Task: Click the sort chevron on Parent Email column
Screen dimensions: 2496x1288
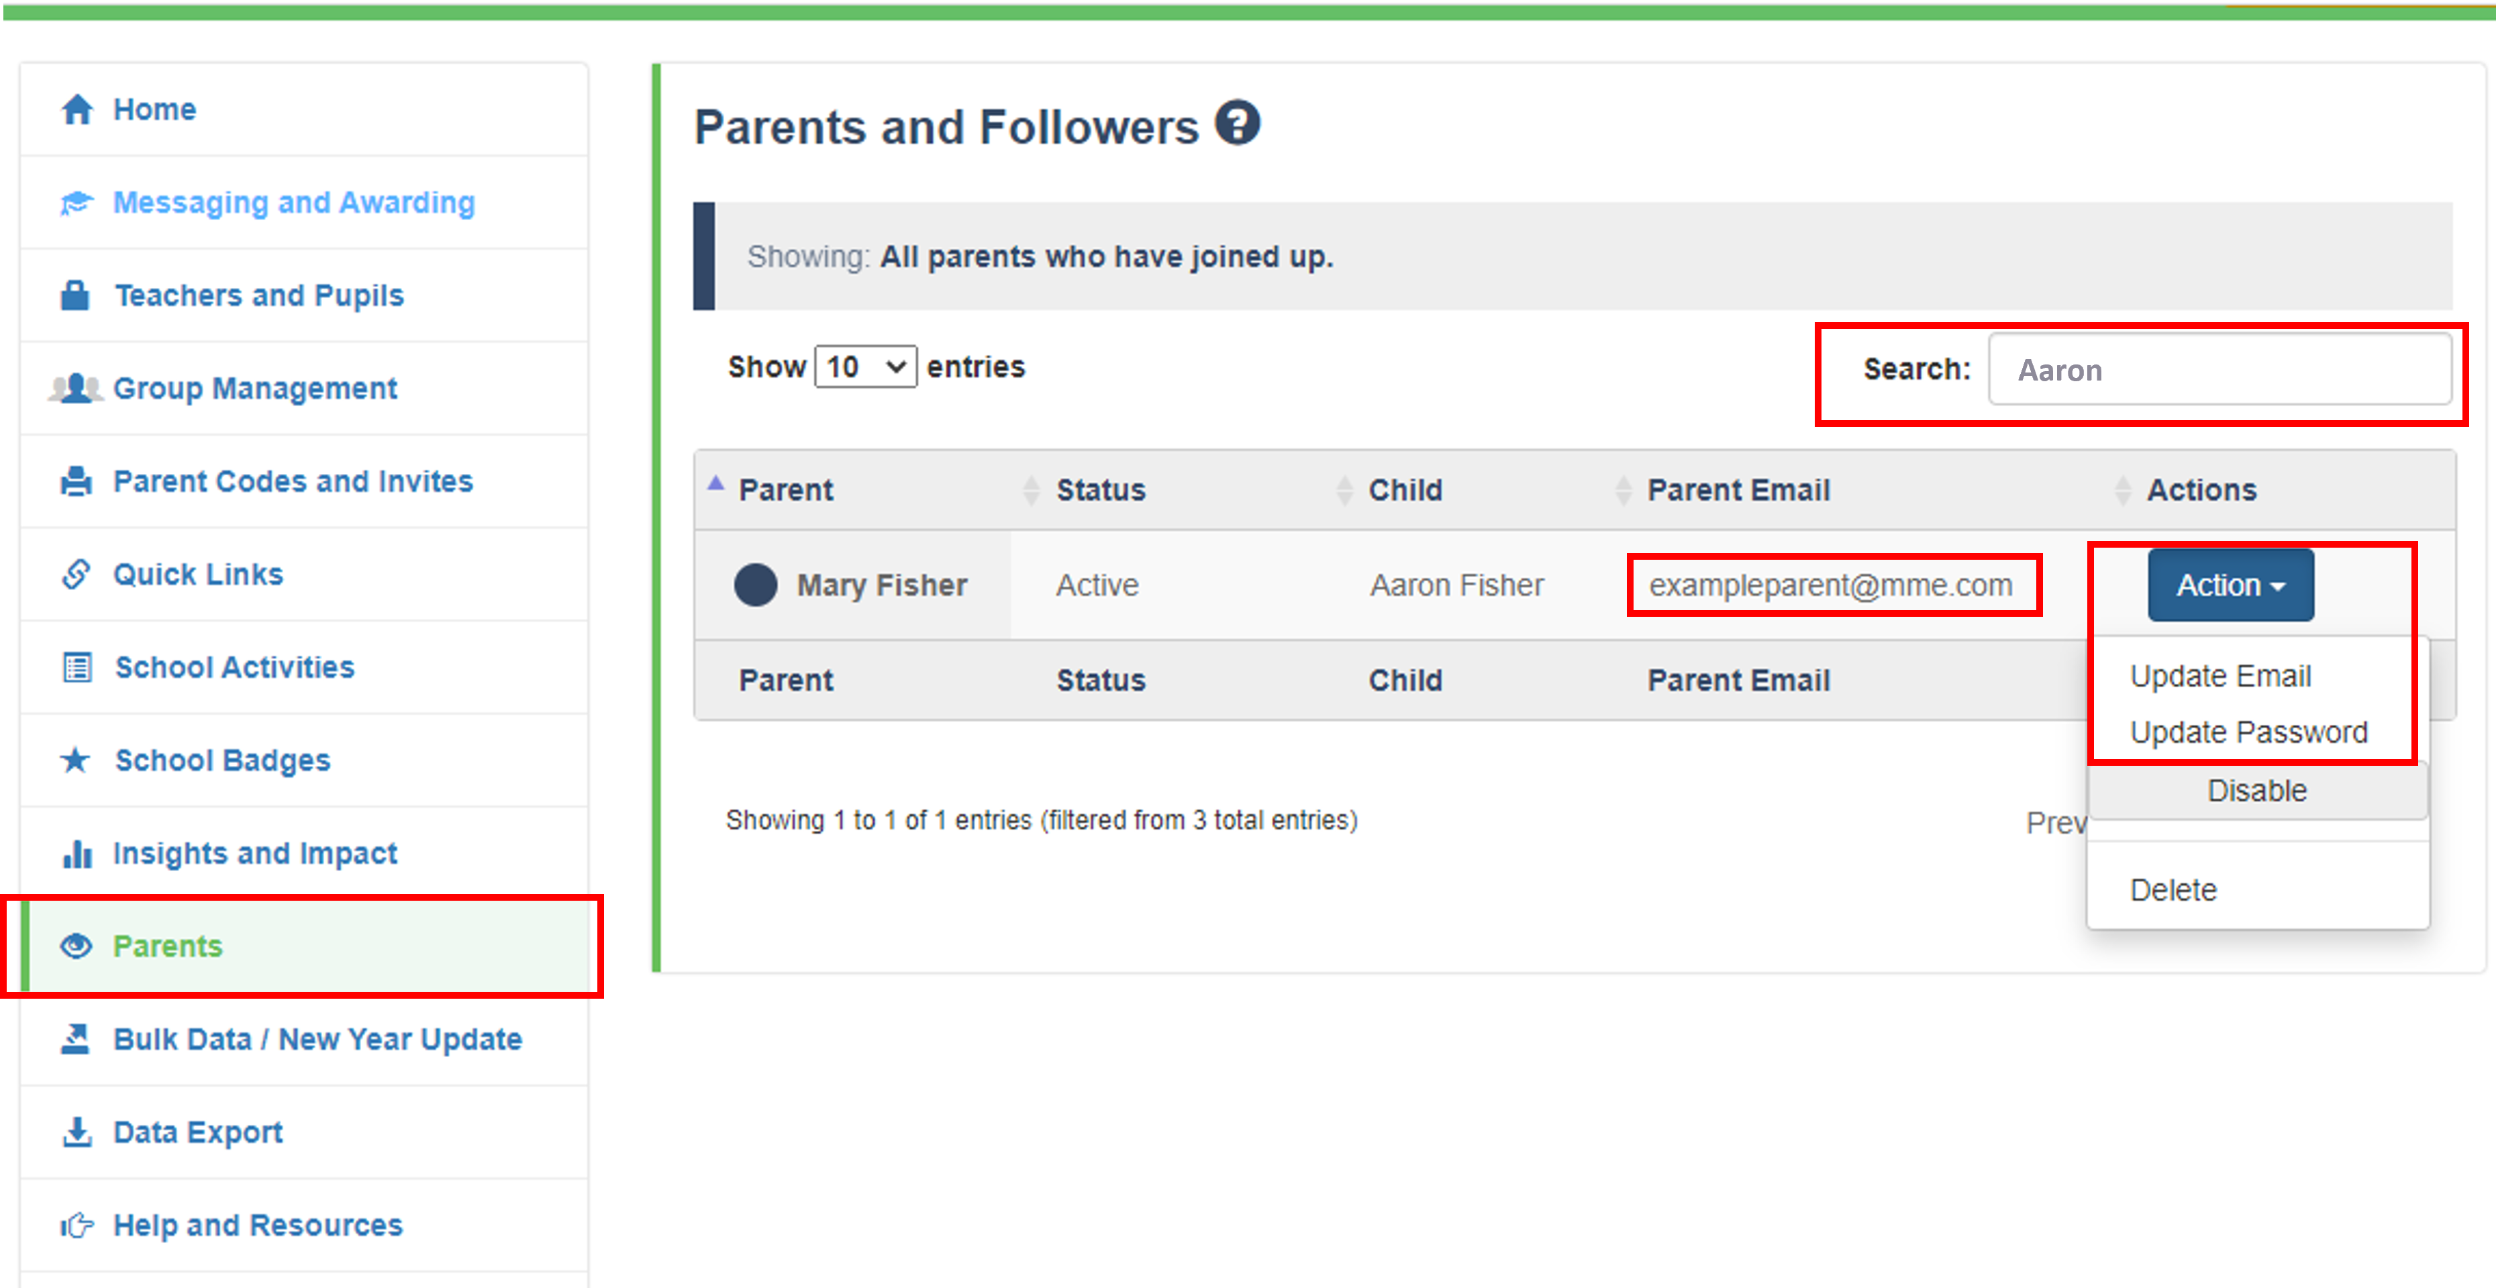Action: pyautogui.click(x=1624, y=489)
